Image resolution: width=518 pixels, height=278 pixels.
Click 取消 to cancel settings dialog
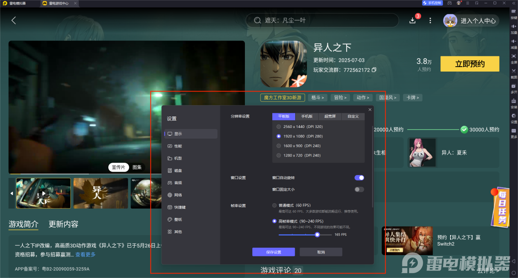[321, 252]
